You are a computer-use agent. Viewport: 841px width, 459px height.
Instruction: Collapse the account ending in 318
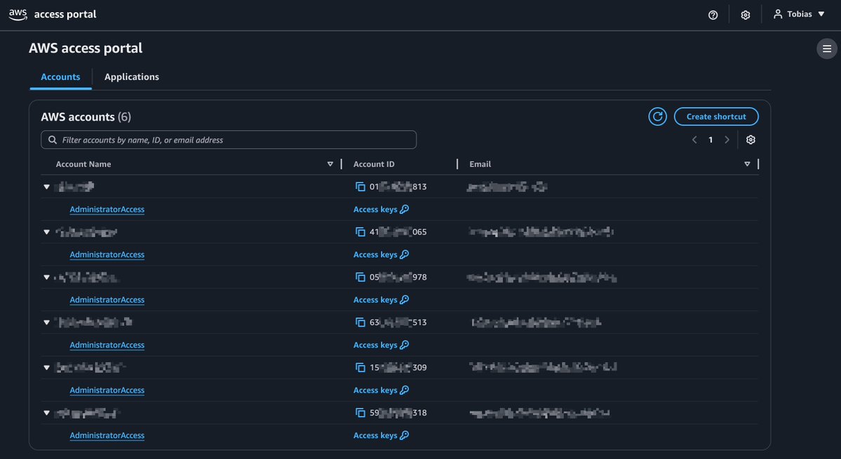(47, 413)
